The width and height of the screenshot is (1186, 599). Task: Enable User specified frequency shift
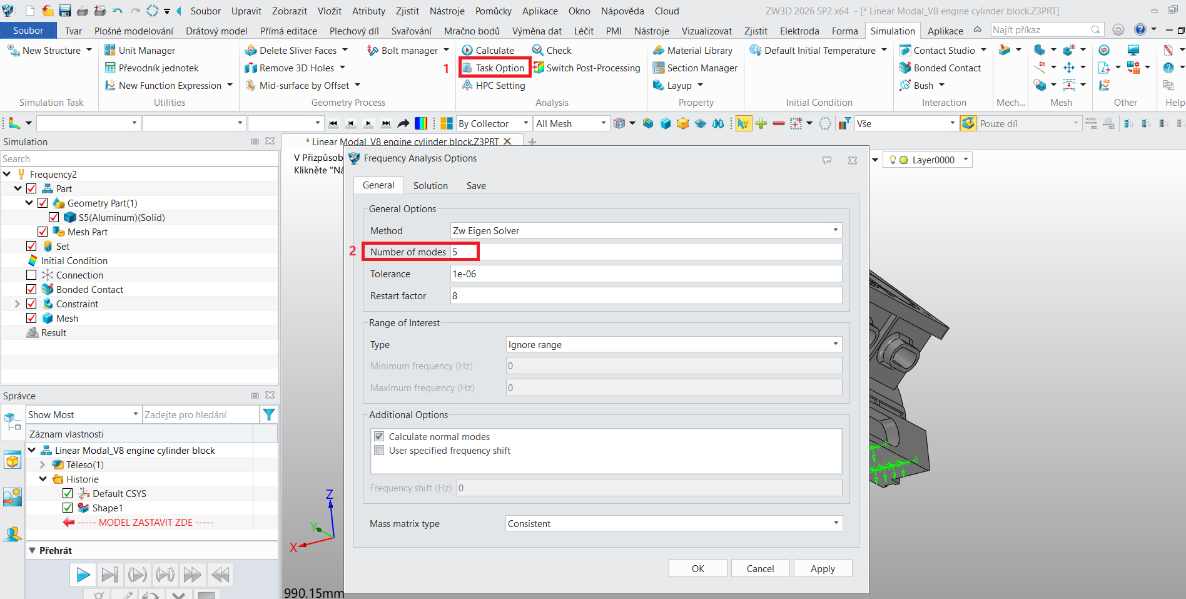pos(379,450)
